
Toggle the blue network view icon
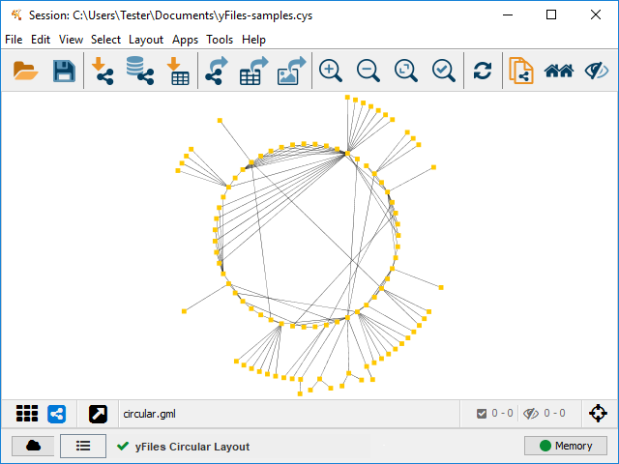(x=56, y=414)
